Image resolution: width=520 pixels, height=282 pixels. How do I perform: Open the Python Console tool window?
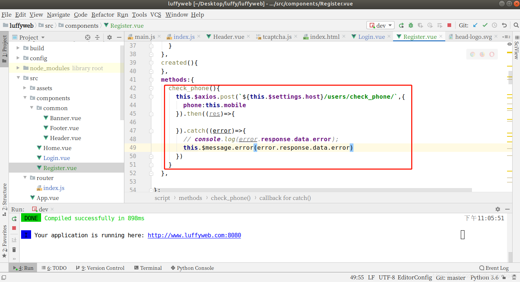[192, 268]
